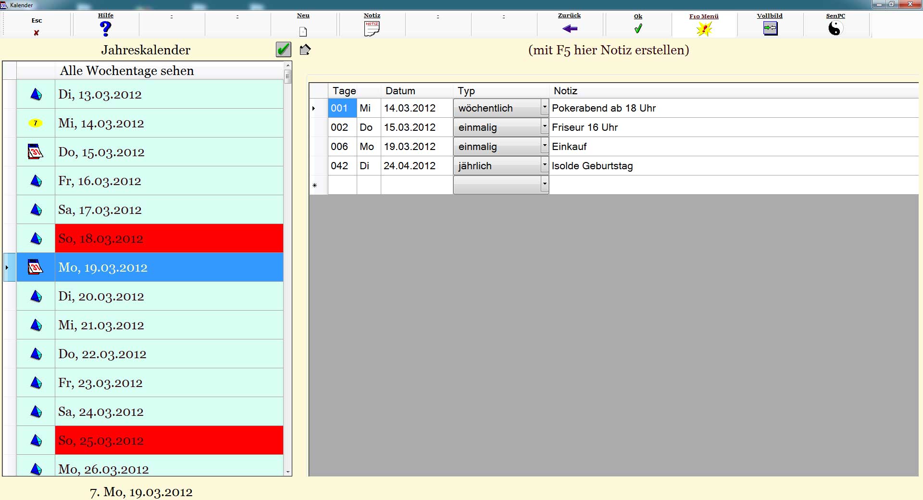Click the Hilfe question mark icon
Screen dimensions: 923x500
pyautogui.click(x=105, y=29)
